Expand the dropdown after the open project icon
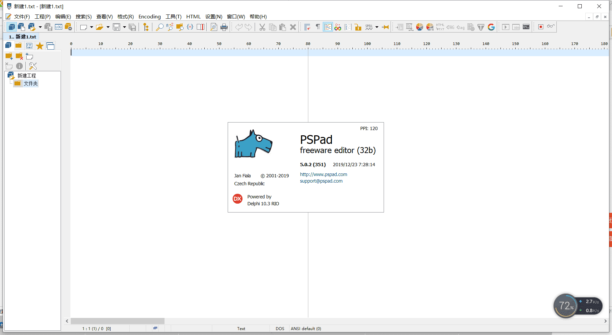 [x=40, y=27]
